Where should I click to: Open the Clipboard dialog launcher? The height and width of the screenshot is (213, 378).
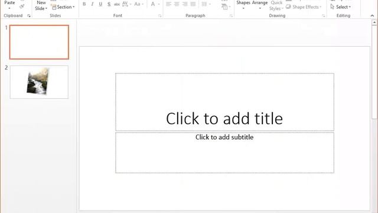click(29, 16)
